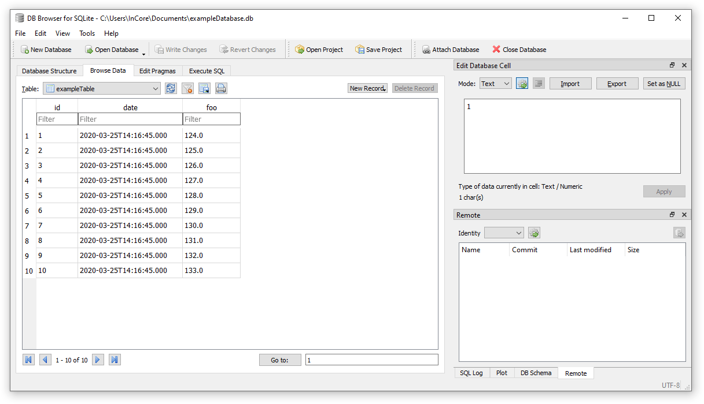Select the cell with value 127.0
This screenshot has height=404, width=704.
click(x=212, y=181)
